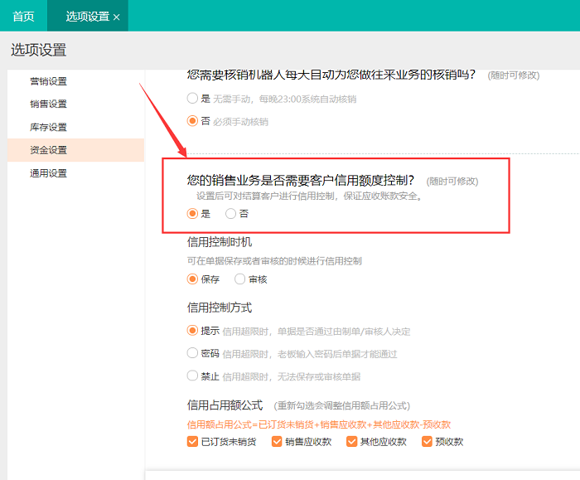Screen dimensions: 580x480
Task: Uncheck the 已订货未销货 checkbox
Action: tap(193, 442)
